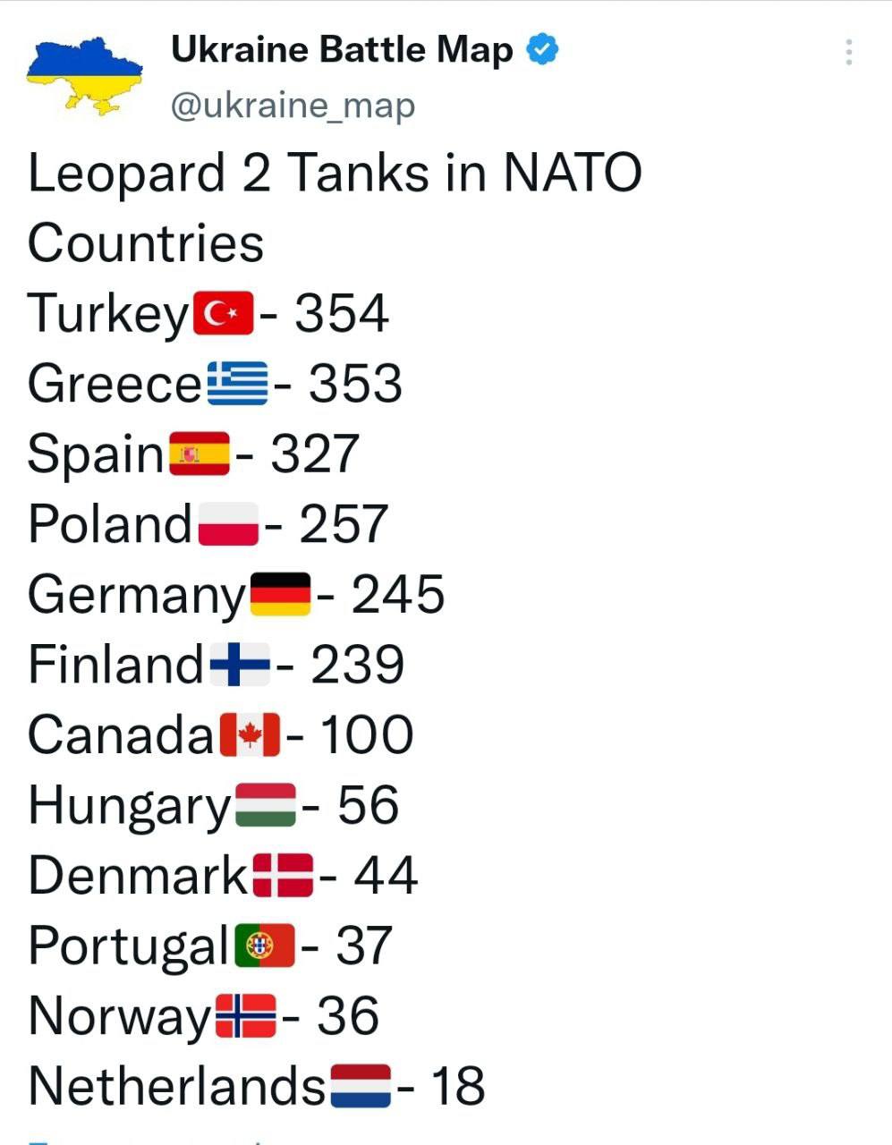Click the Turkey count number 354
This screenshot has width=892, height=1145.
[x=342, y=314]
